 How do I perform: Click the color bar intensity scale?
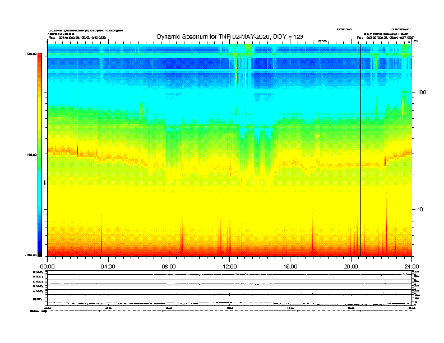click(x=40, y=155)
